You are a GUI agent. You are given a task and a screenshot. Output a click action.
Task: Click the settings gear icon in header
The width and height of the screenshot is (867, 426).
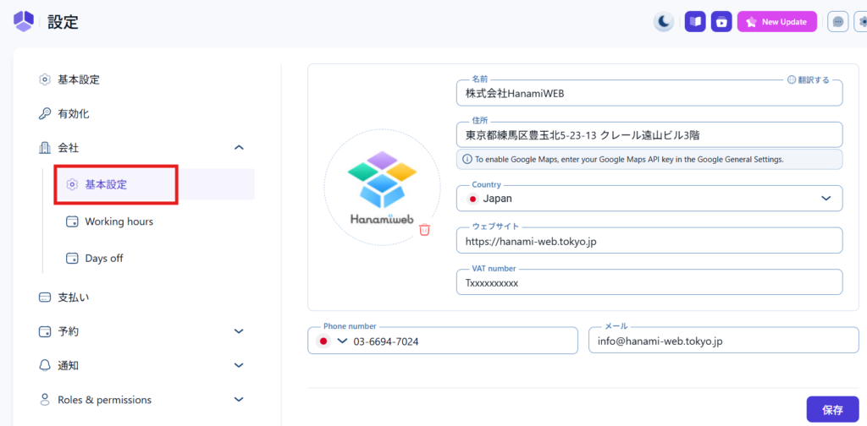click(x=862, y=22)
